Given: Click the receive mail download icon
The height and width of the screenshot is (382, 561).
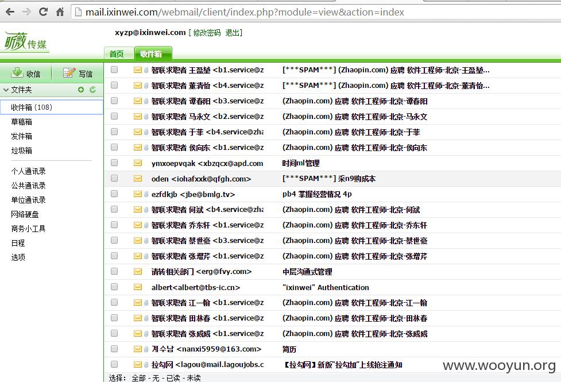Looking at the screenshot, I should 17,73.
